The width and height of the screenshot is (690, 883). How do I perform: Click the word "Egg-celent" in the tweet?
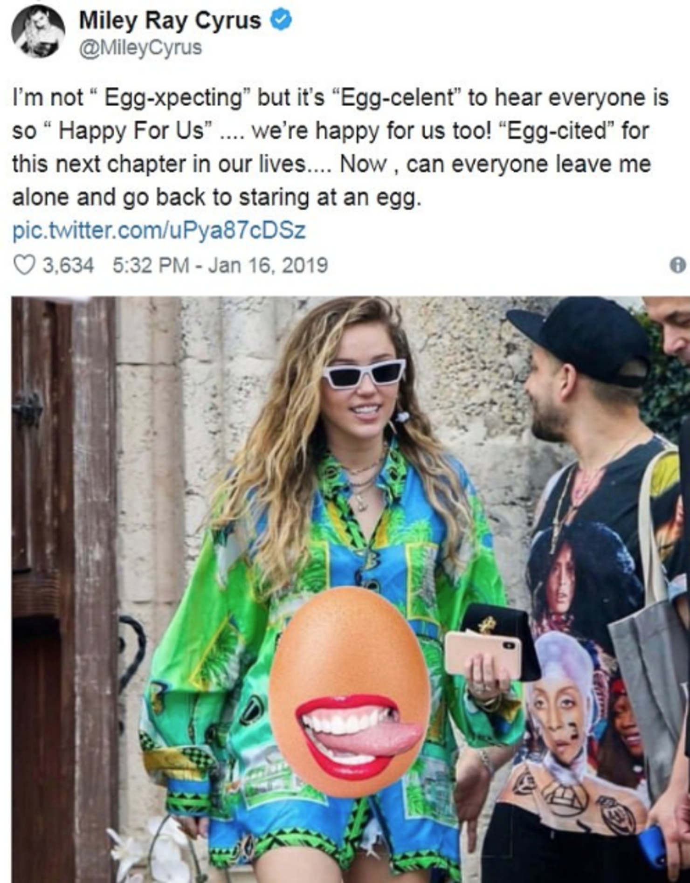point(398,98)
